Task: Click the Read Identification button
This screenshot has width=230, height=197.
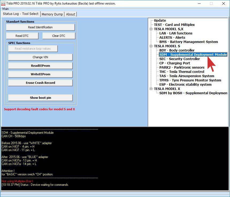Action: coord(40,27)
